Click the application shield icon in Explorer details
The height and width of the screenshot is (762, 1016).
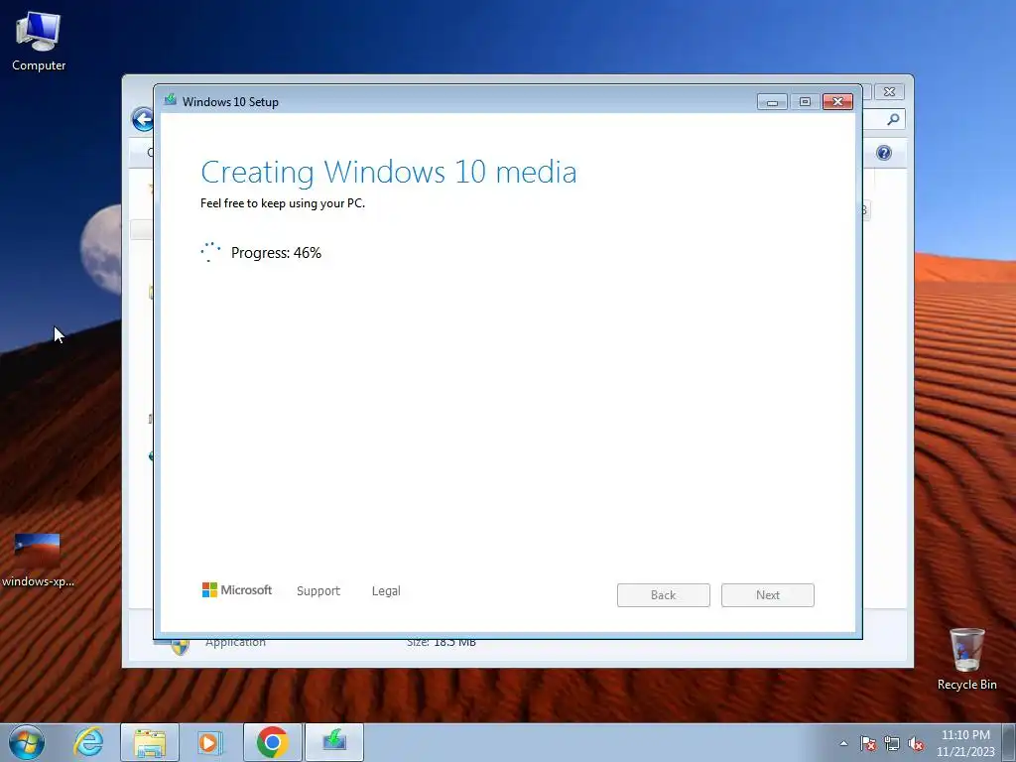pyautogui.click(x=180, y=646)
